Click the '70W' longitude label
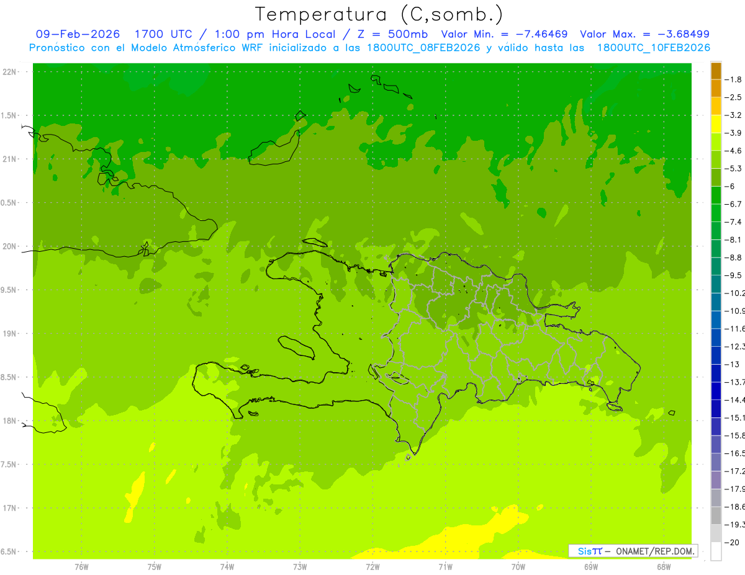This screenshot has width=745, height=575. pos(518,567)
